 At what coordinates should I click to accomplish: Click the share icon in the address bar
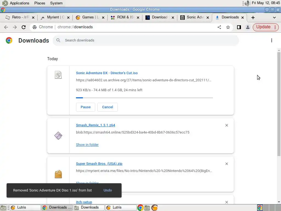tap(219, 27)
